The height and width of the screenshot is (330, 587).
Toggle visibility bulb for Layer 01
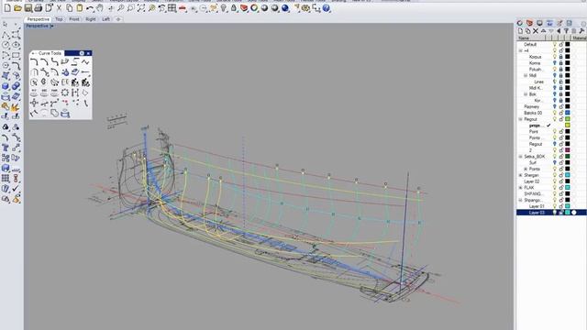click(555, 206)
